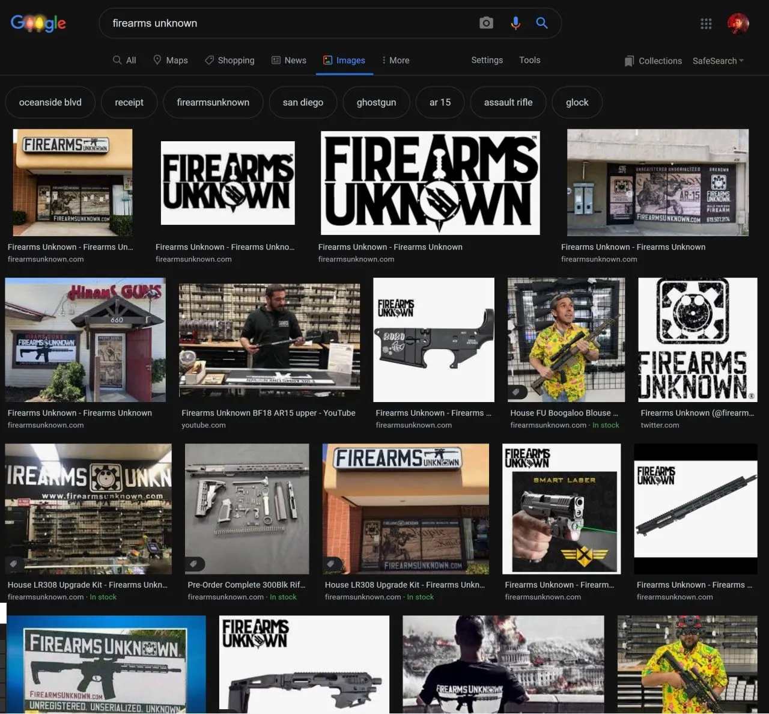Open the man holding AR15 upper video thumbnail

pos(270,340)
